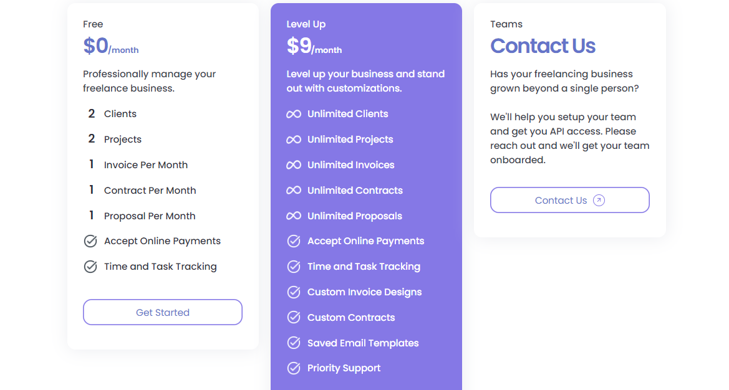The width and height of the screenshot is (729, 390).
Task: Click the checkmark icon beside Custom Contracts
Action: [293, 317]
